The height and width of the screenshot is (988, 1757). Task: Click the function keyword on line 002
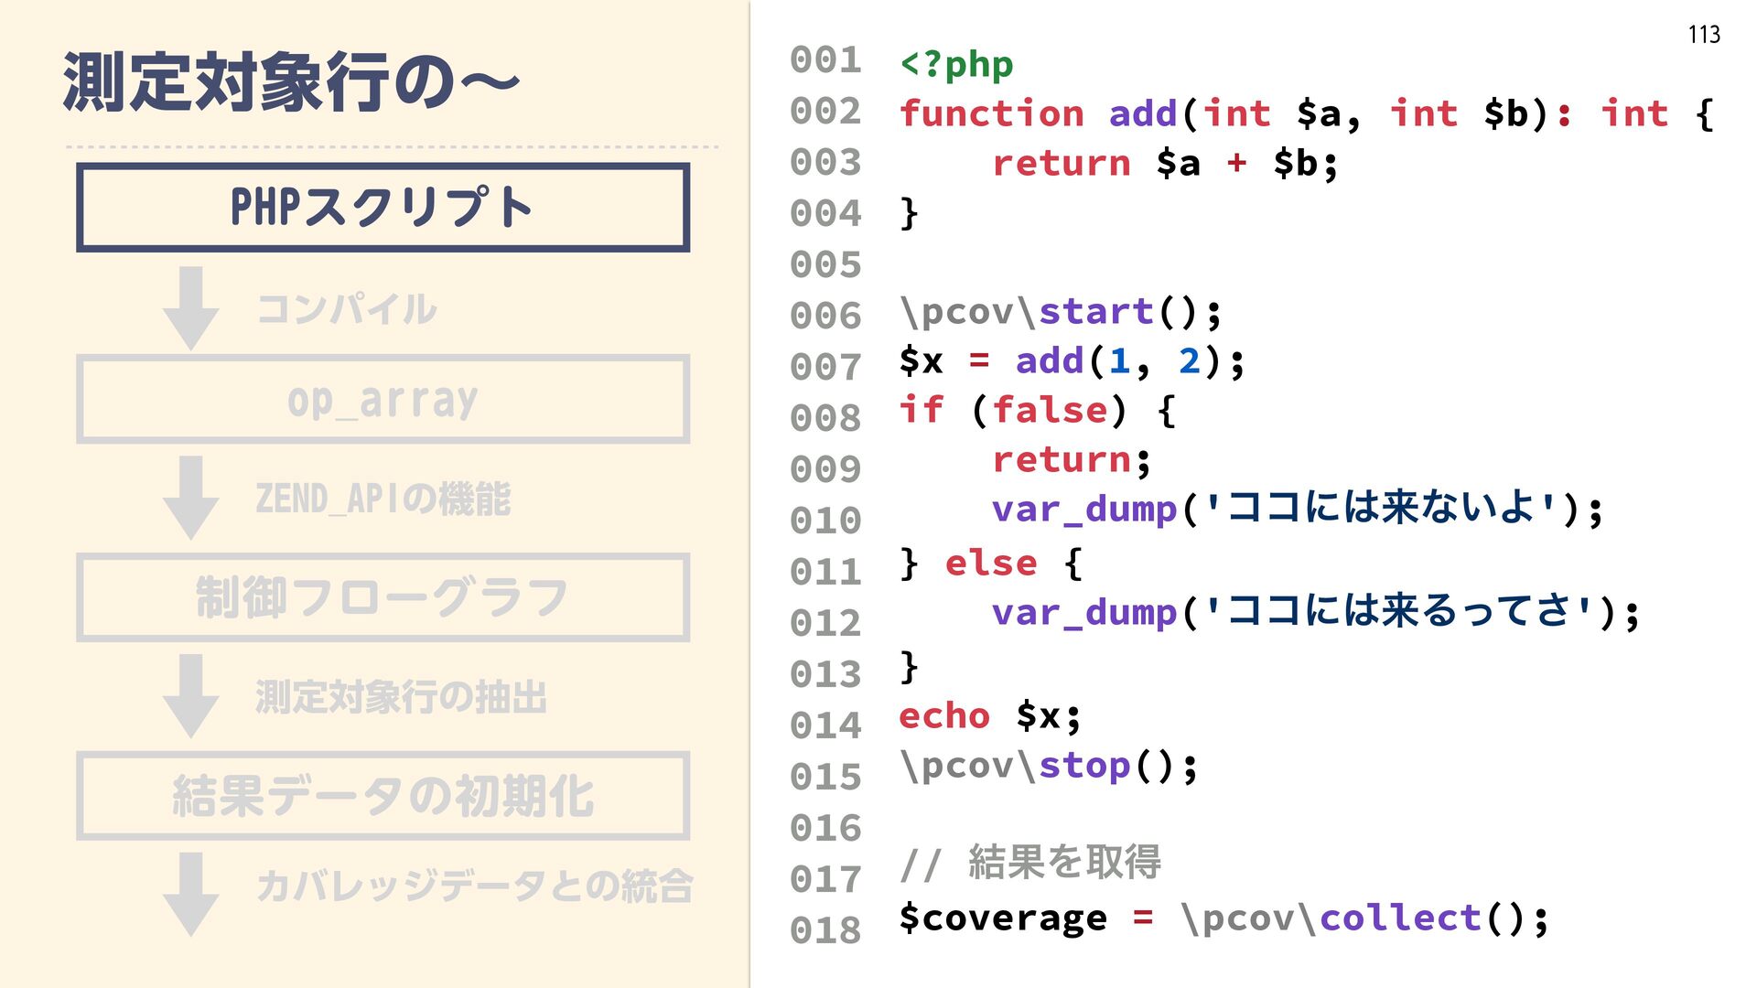pos(991,113)
